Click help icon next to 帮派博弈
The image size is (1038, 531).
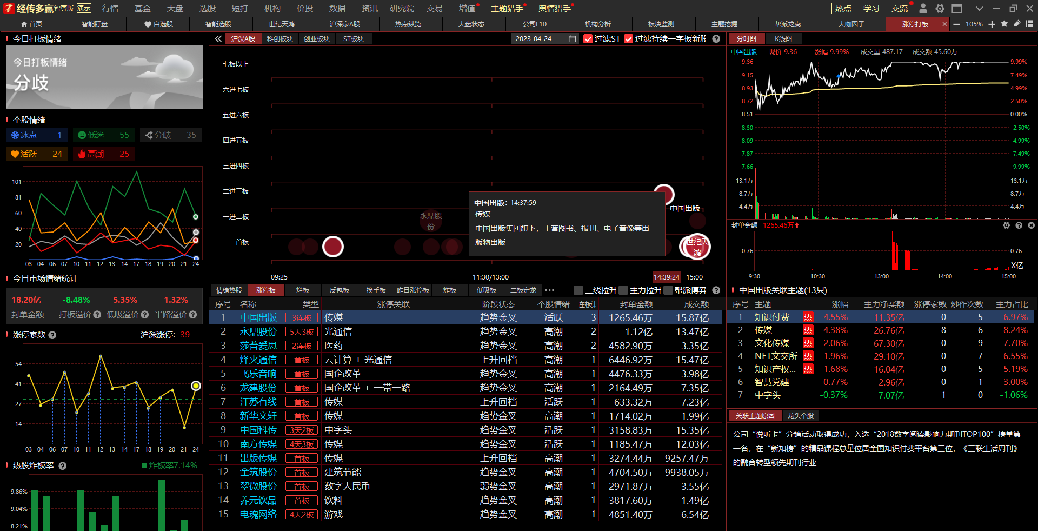click(x=716, y=290)
